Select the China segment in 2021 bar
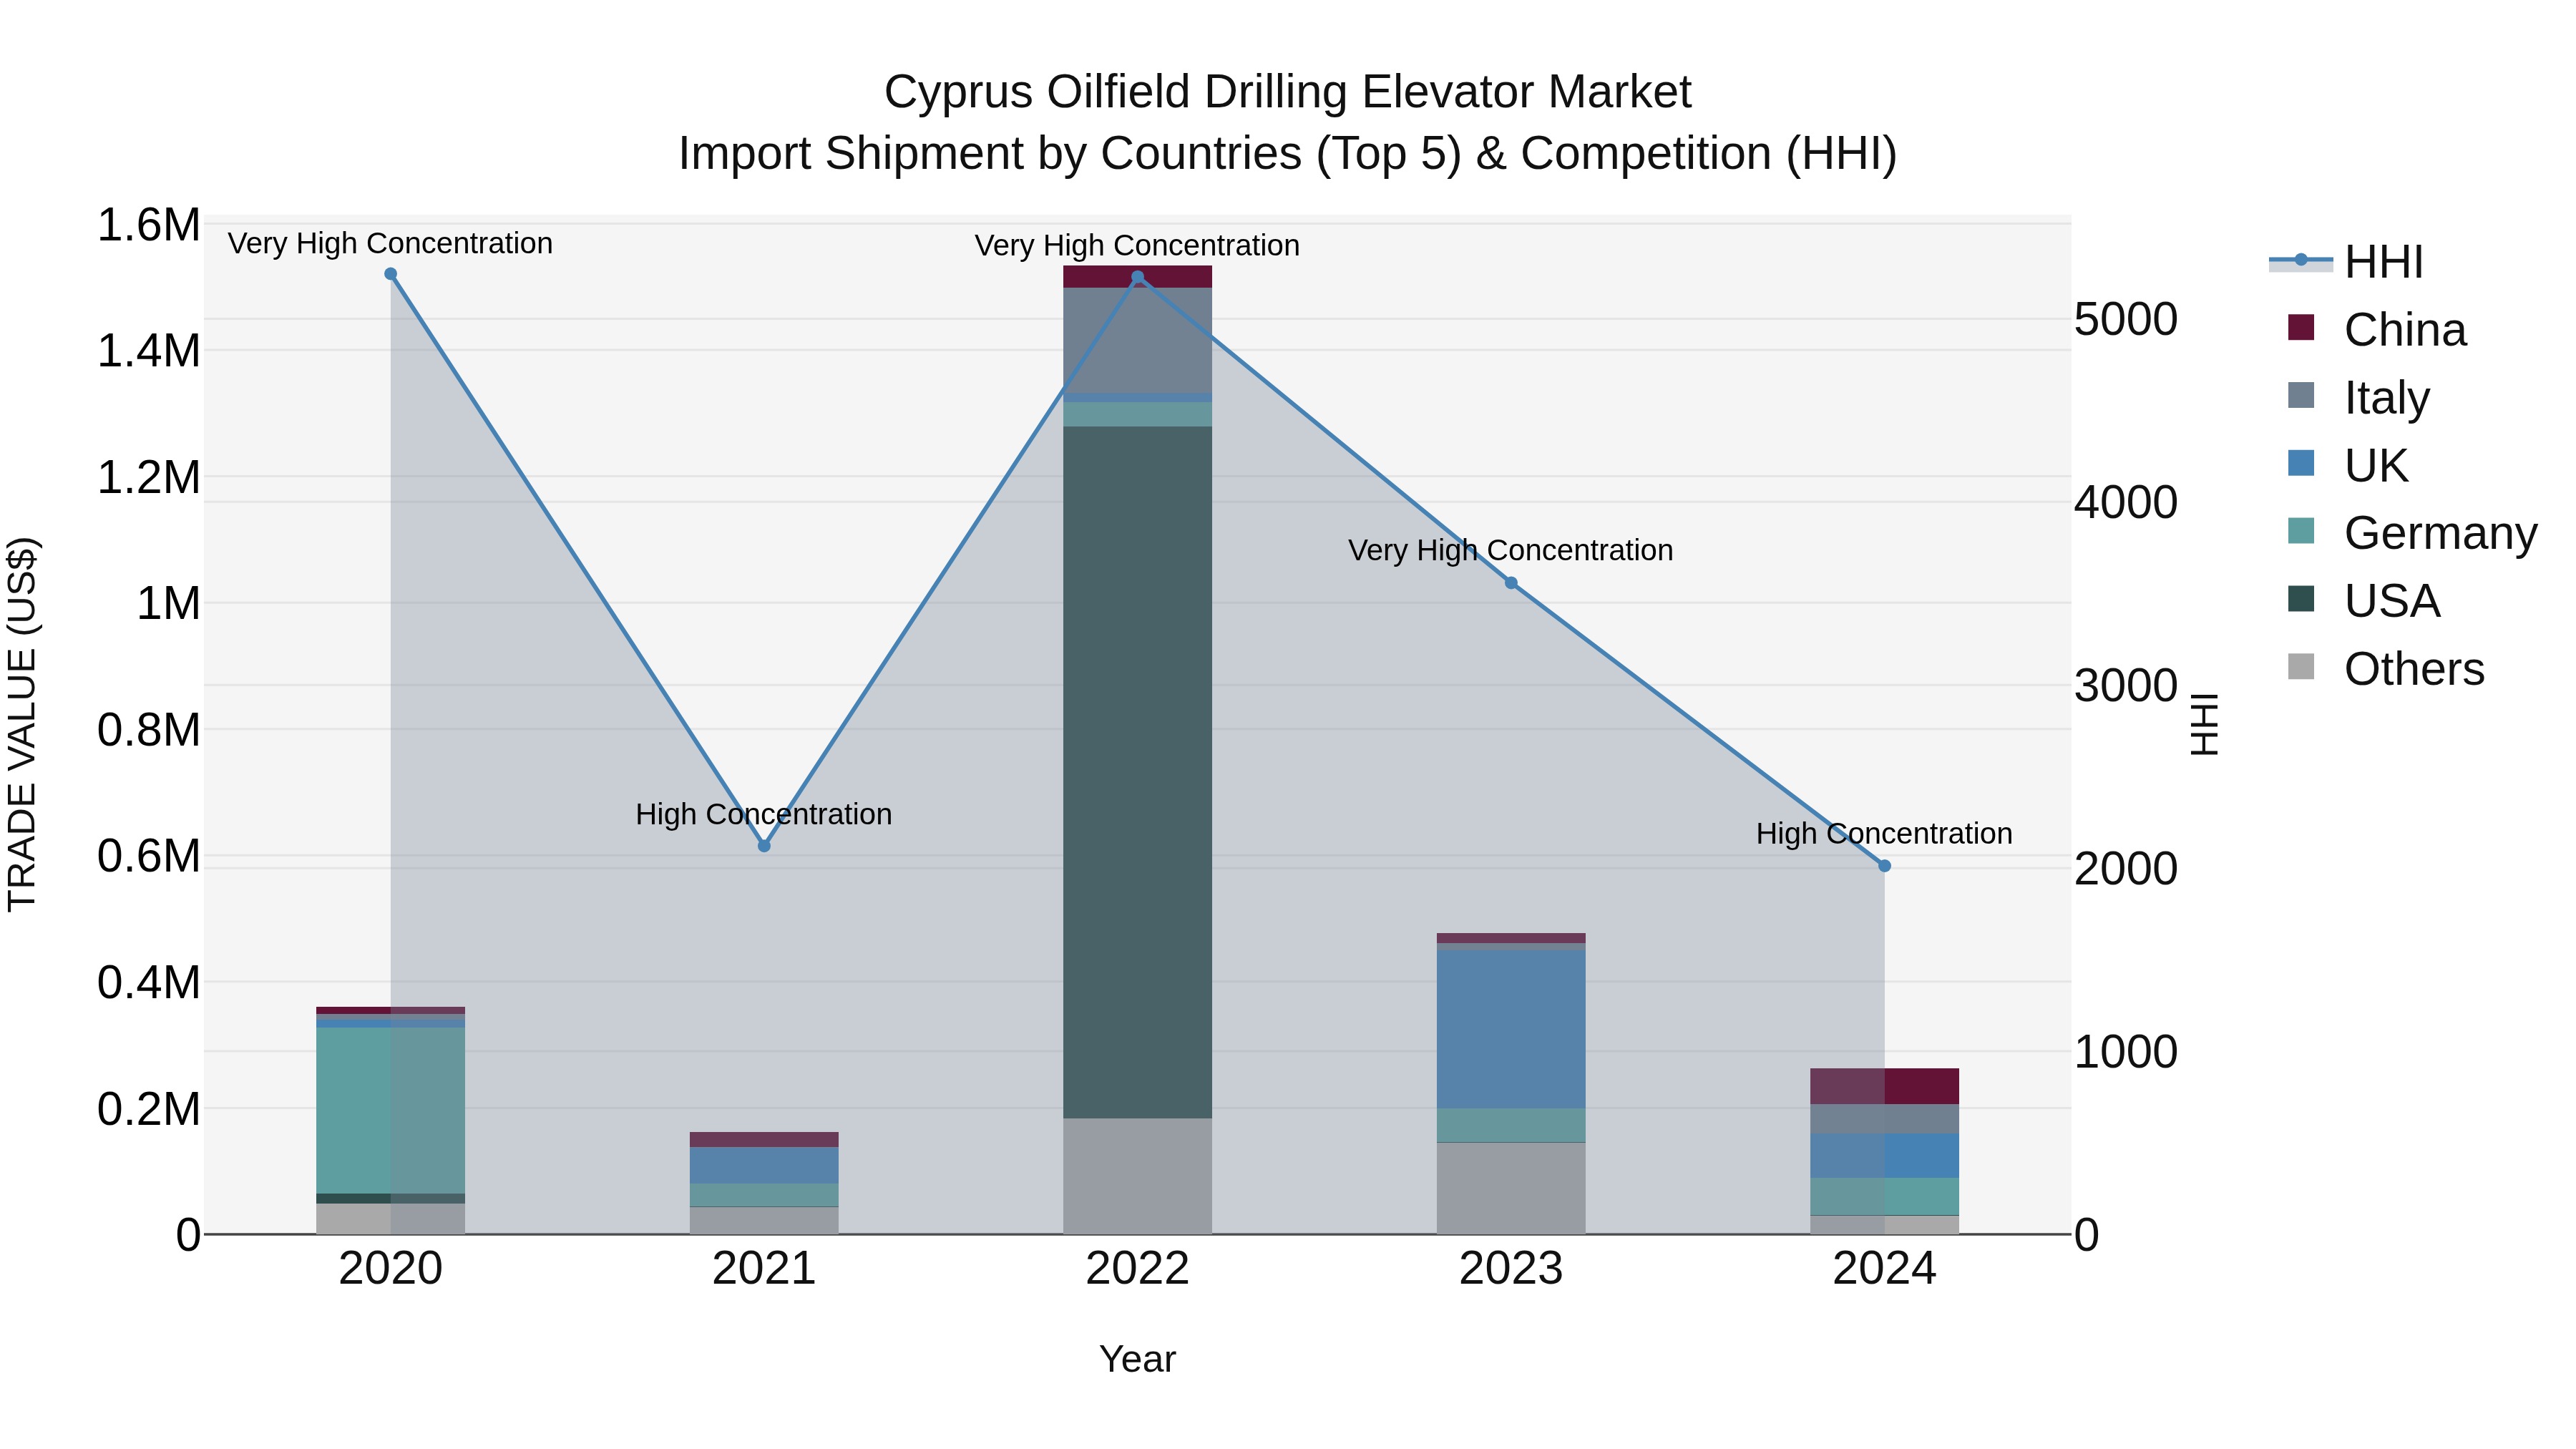This screenshot has height=1449, width=2576. click(764, 1139)
